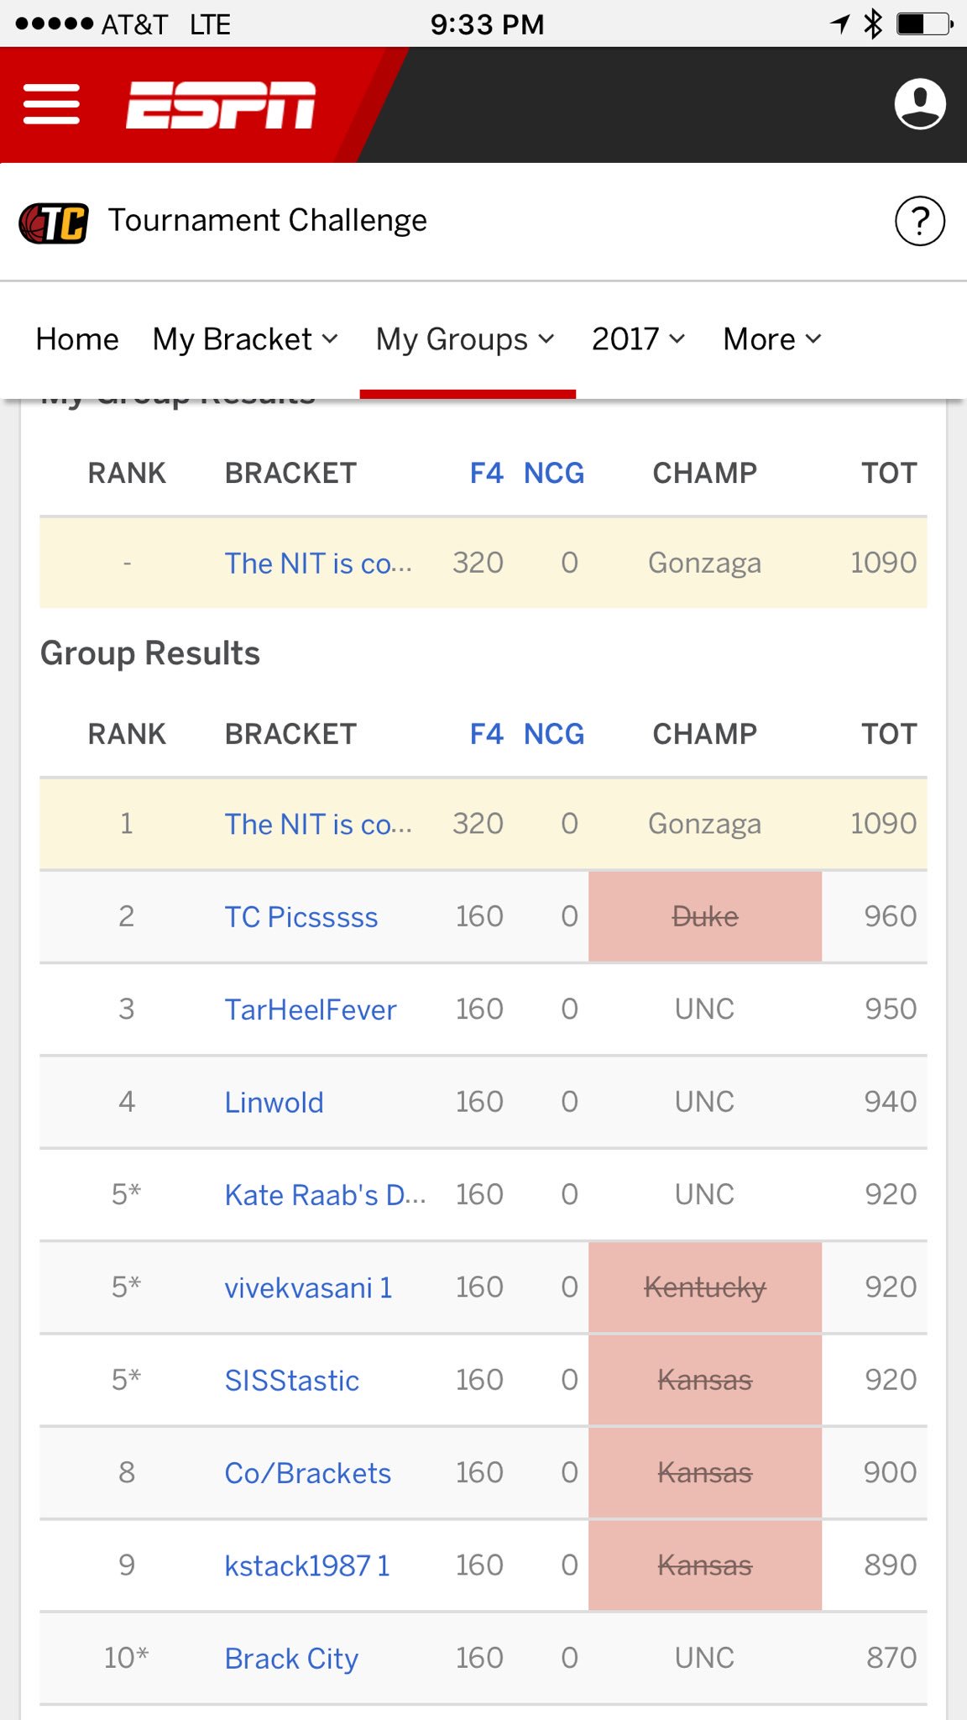Viewport: 967px width, 1720px height.
Task: Open the 2017 year dropdown
Action: pos(638,339)
